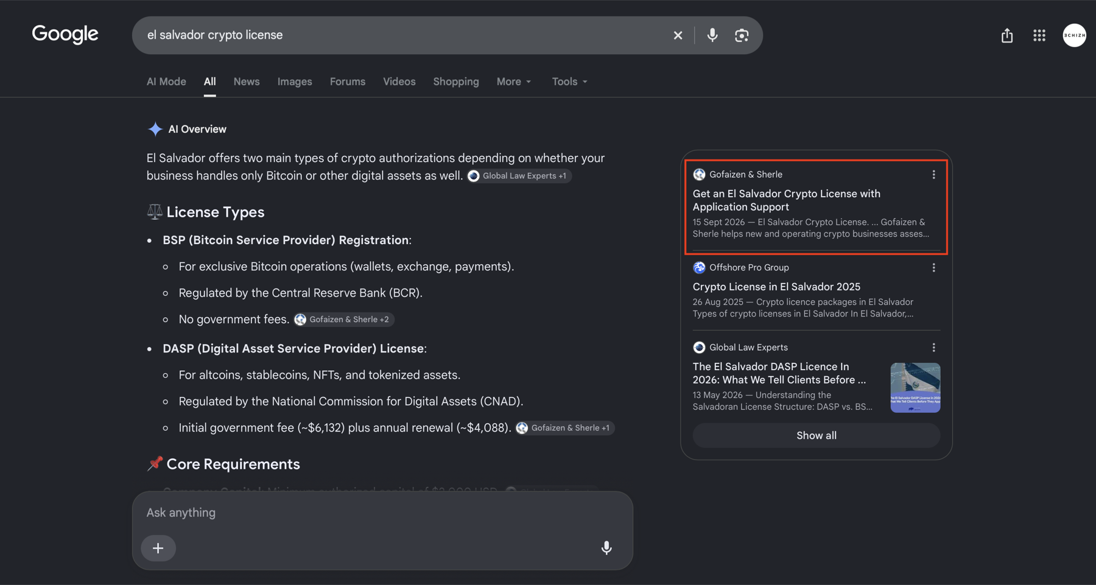Click the 'For altcoins, stablecoins, NFTs' line
Viewport: 1096px width, 585px height.
(319, 375)
